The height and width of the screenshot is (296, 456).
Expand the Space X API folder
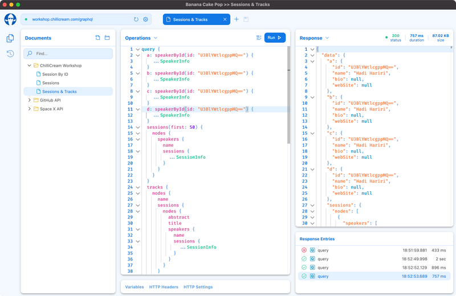29,109
